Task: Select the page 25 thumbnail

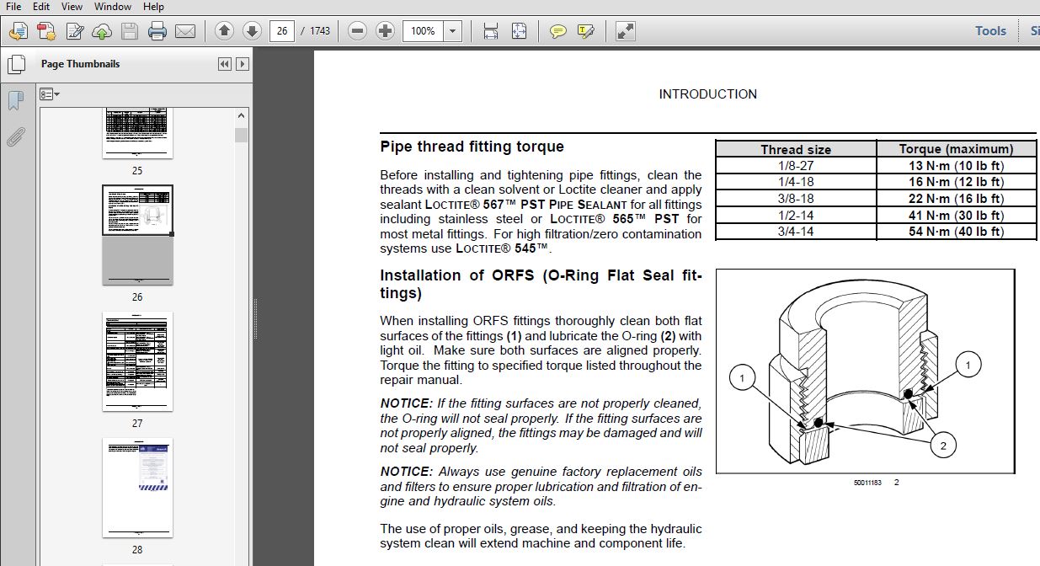Action: [x=137, y=133]
